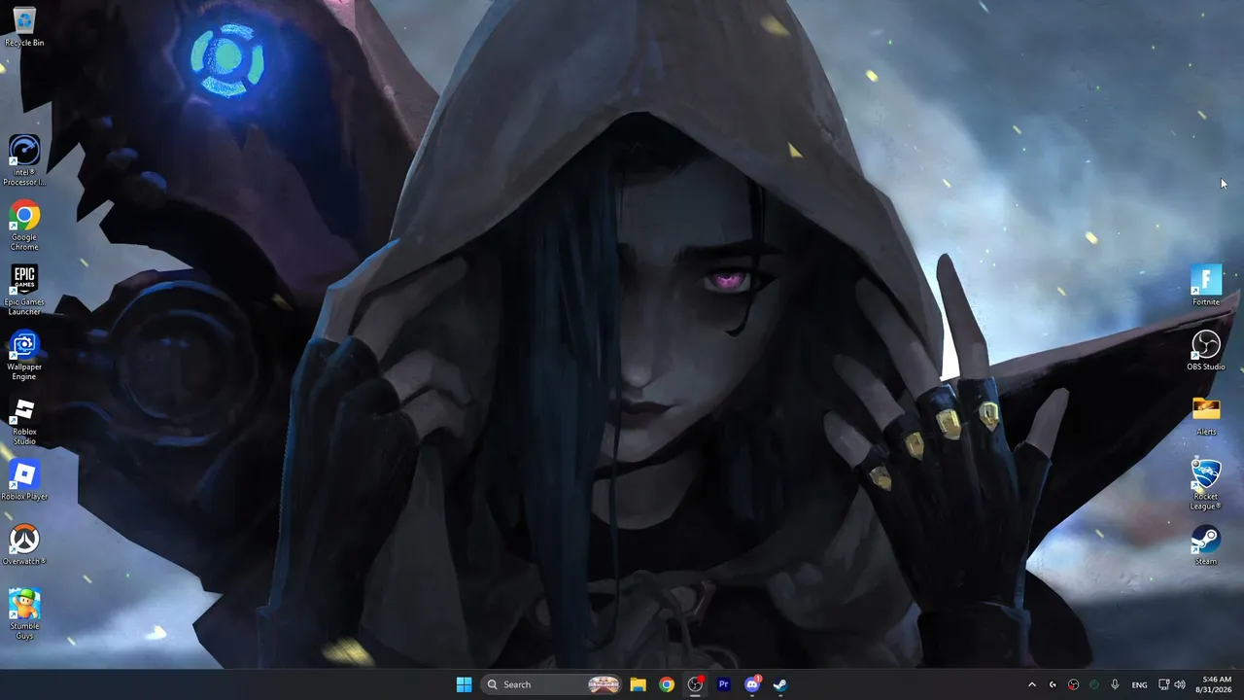Select the Google Chrome desktop shortcut

24,226
